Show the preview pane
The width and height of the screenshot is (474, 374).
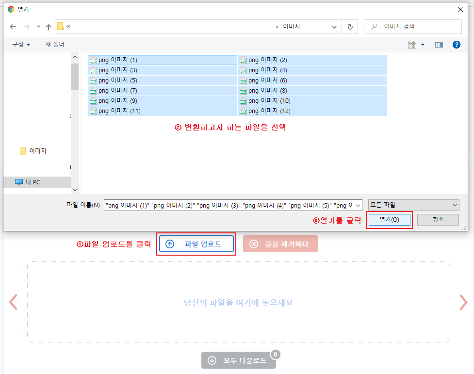click(x=439, y=44)
